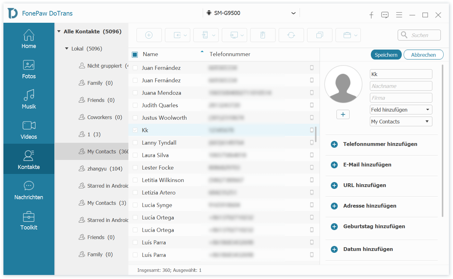Open the Feld hinzufügen dropdown
Screen dimensions: 453x279
tap(401, 110)
